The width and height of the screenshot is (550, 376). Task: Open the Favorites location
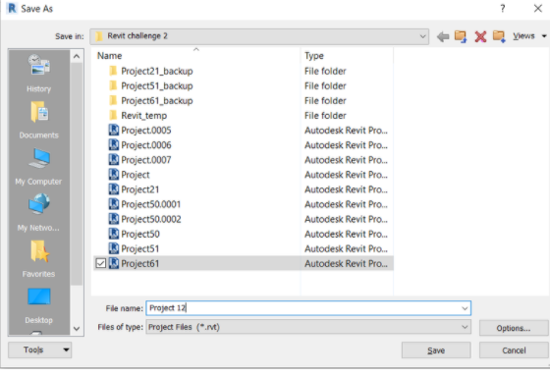38,259
